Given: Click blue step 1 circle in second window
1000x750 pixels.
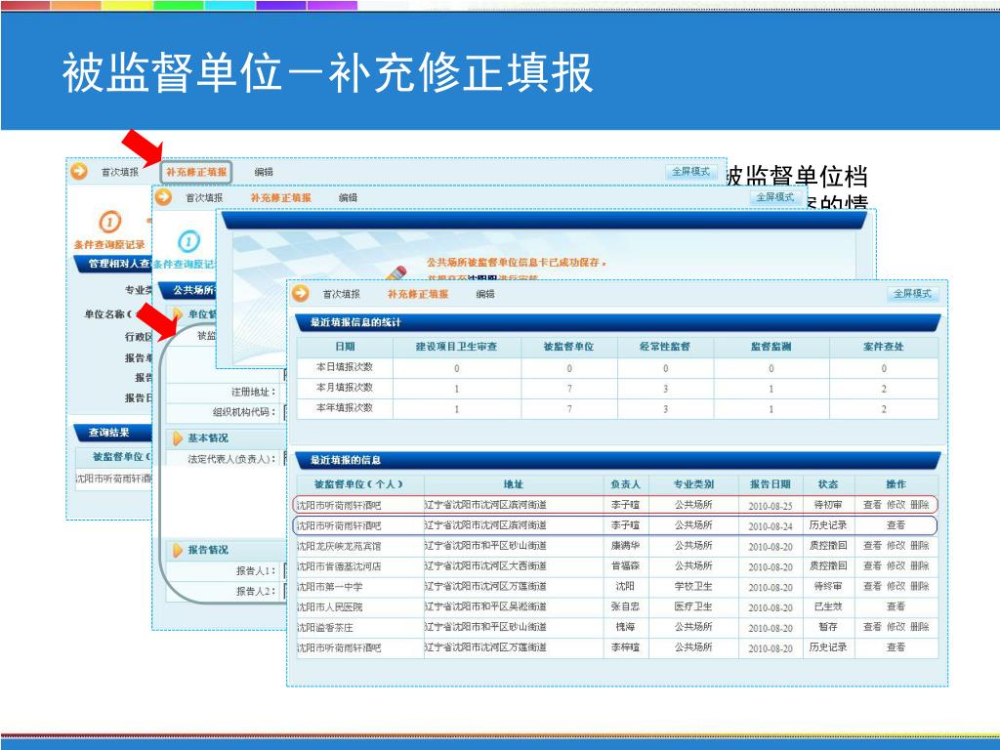Looking at the screenshot, I should [x=188, y=241].
